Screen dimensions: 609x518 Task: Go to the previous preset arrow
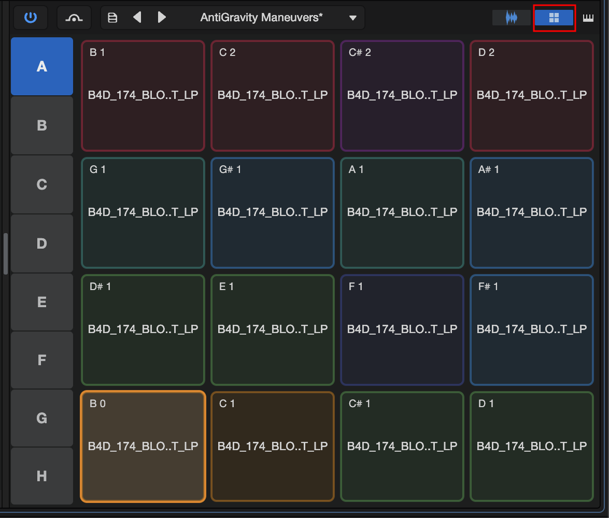[137, 17]
